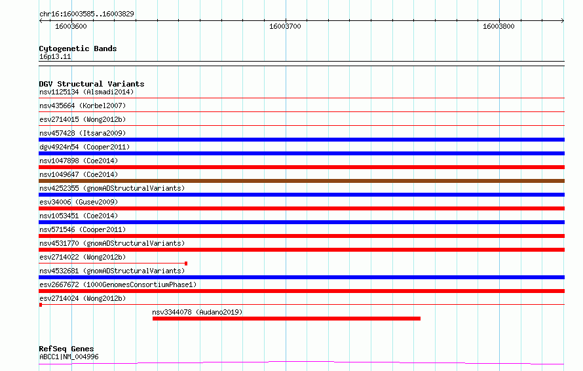Select nsv1049647 (Coe2014) label

(79, 174)
